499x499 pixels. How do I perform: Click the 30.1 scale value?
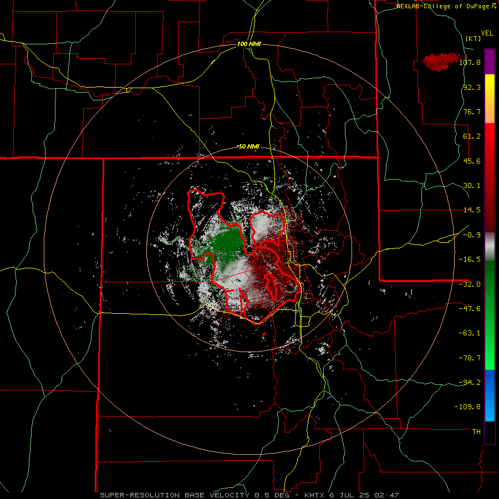click(x=472, y=186)
